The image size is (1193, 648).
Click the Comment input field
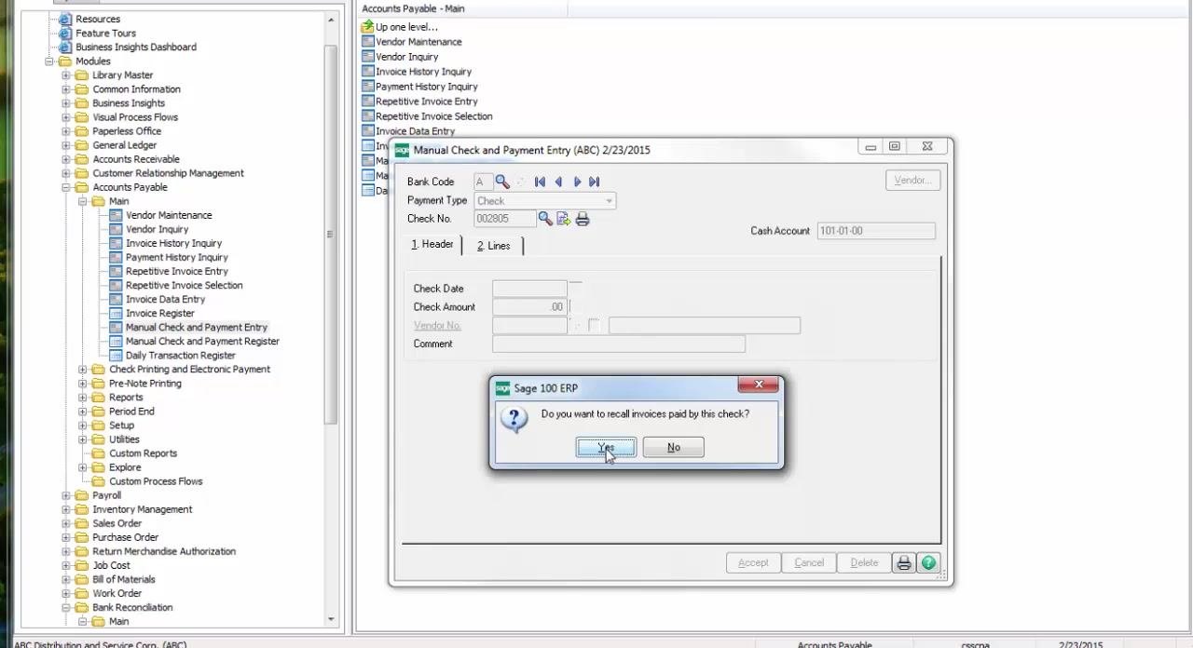coord(619,344)
